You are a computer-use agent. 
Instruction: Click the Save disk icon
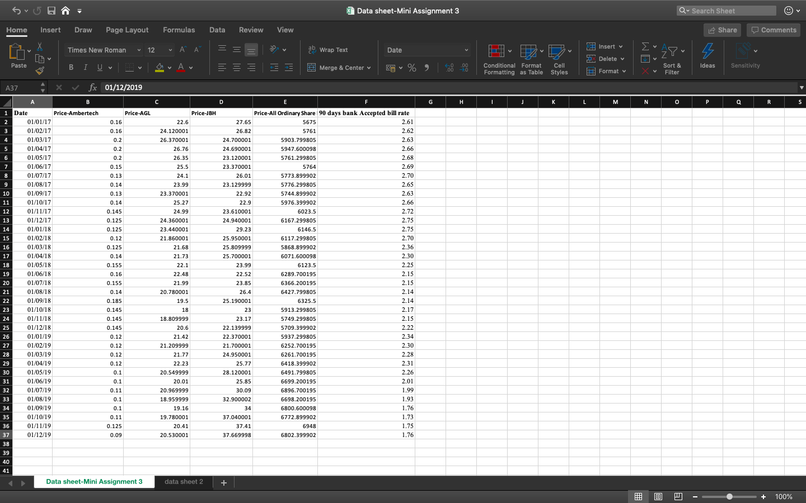[x=51, y=11]
